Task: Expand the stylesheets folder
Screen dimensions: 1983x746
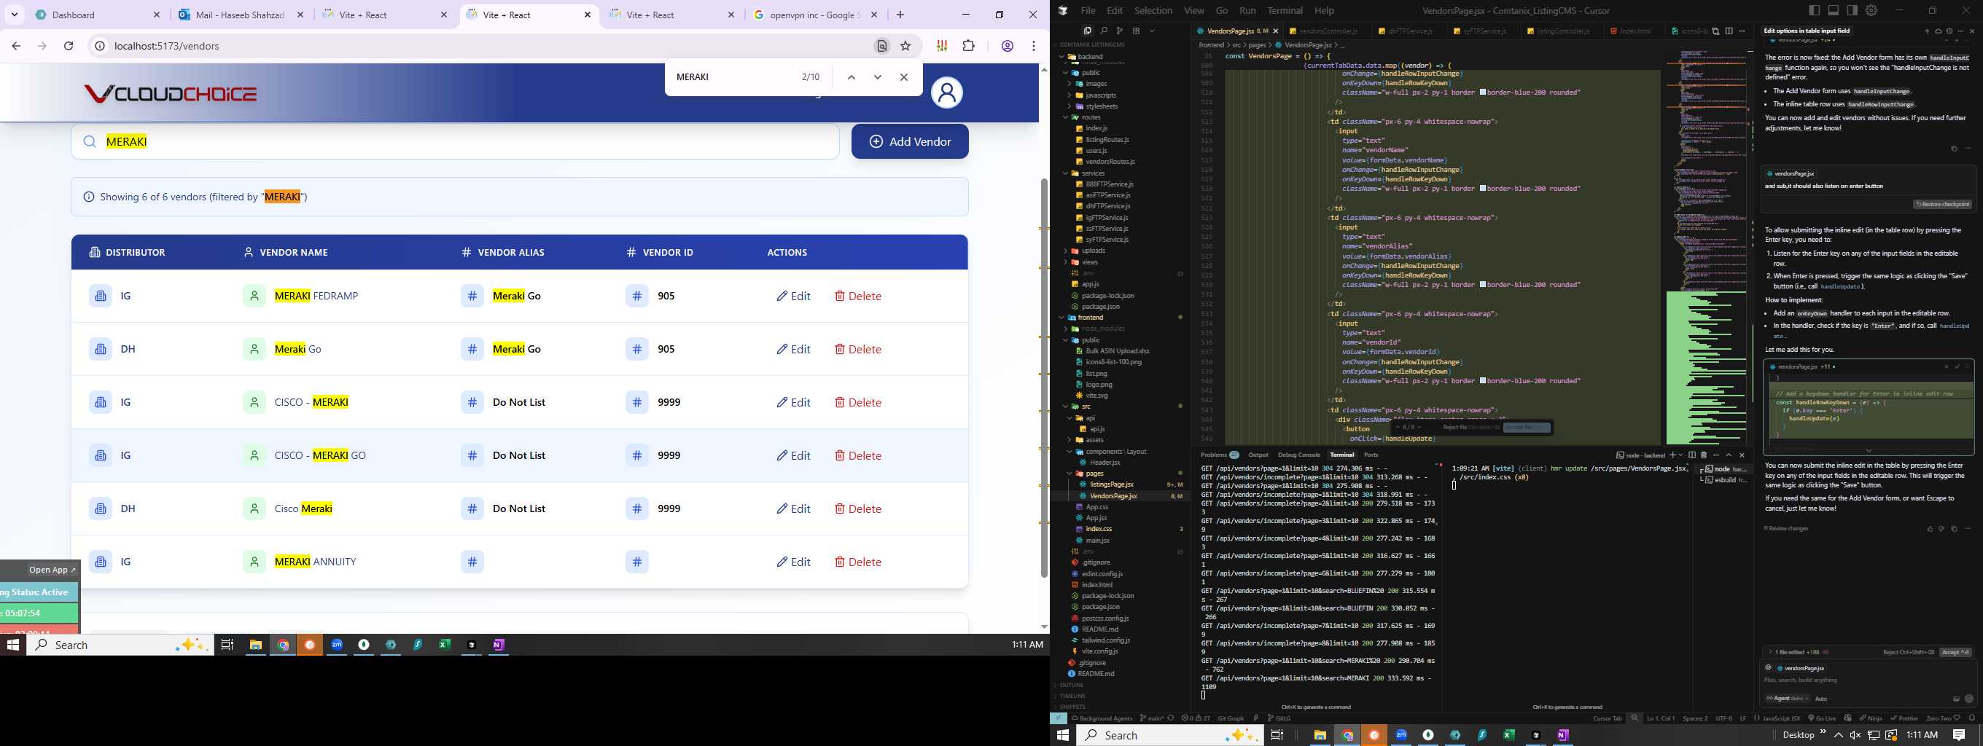Action: tap(1101, 106)
